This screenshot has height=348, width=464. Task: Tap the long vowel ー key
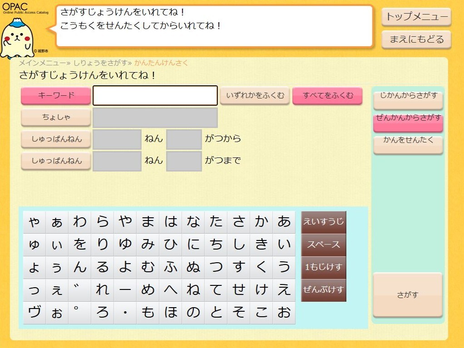pyautogui.click(x=125, y=290)
